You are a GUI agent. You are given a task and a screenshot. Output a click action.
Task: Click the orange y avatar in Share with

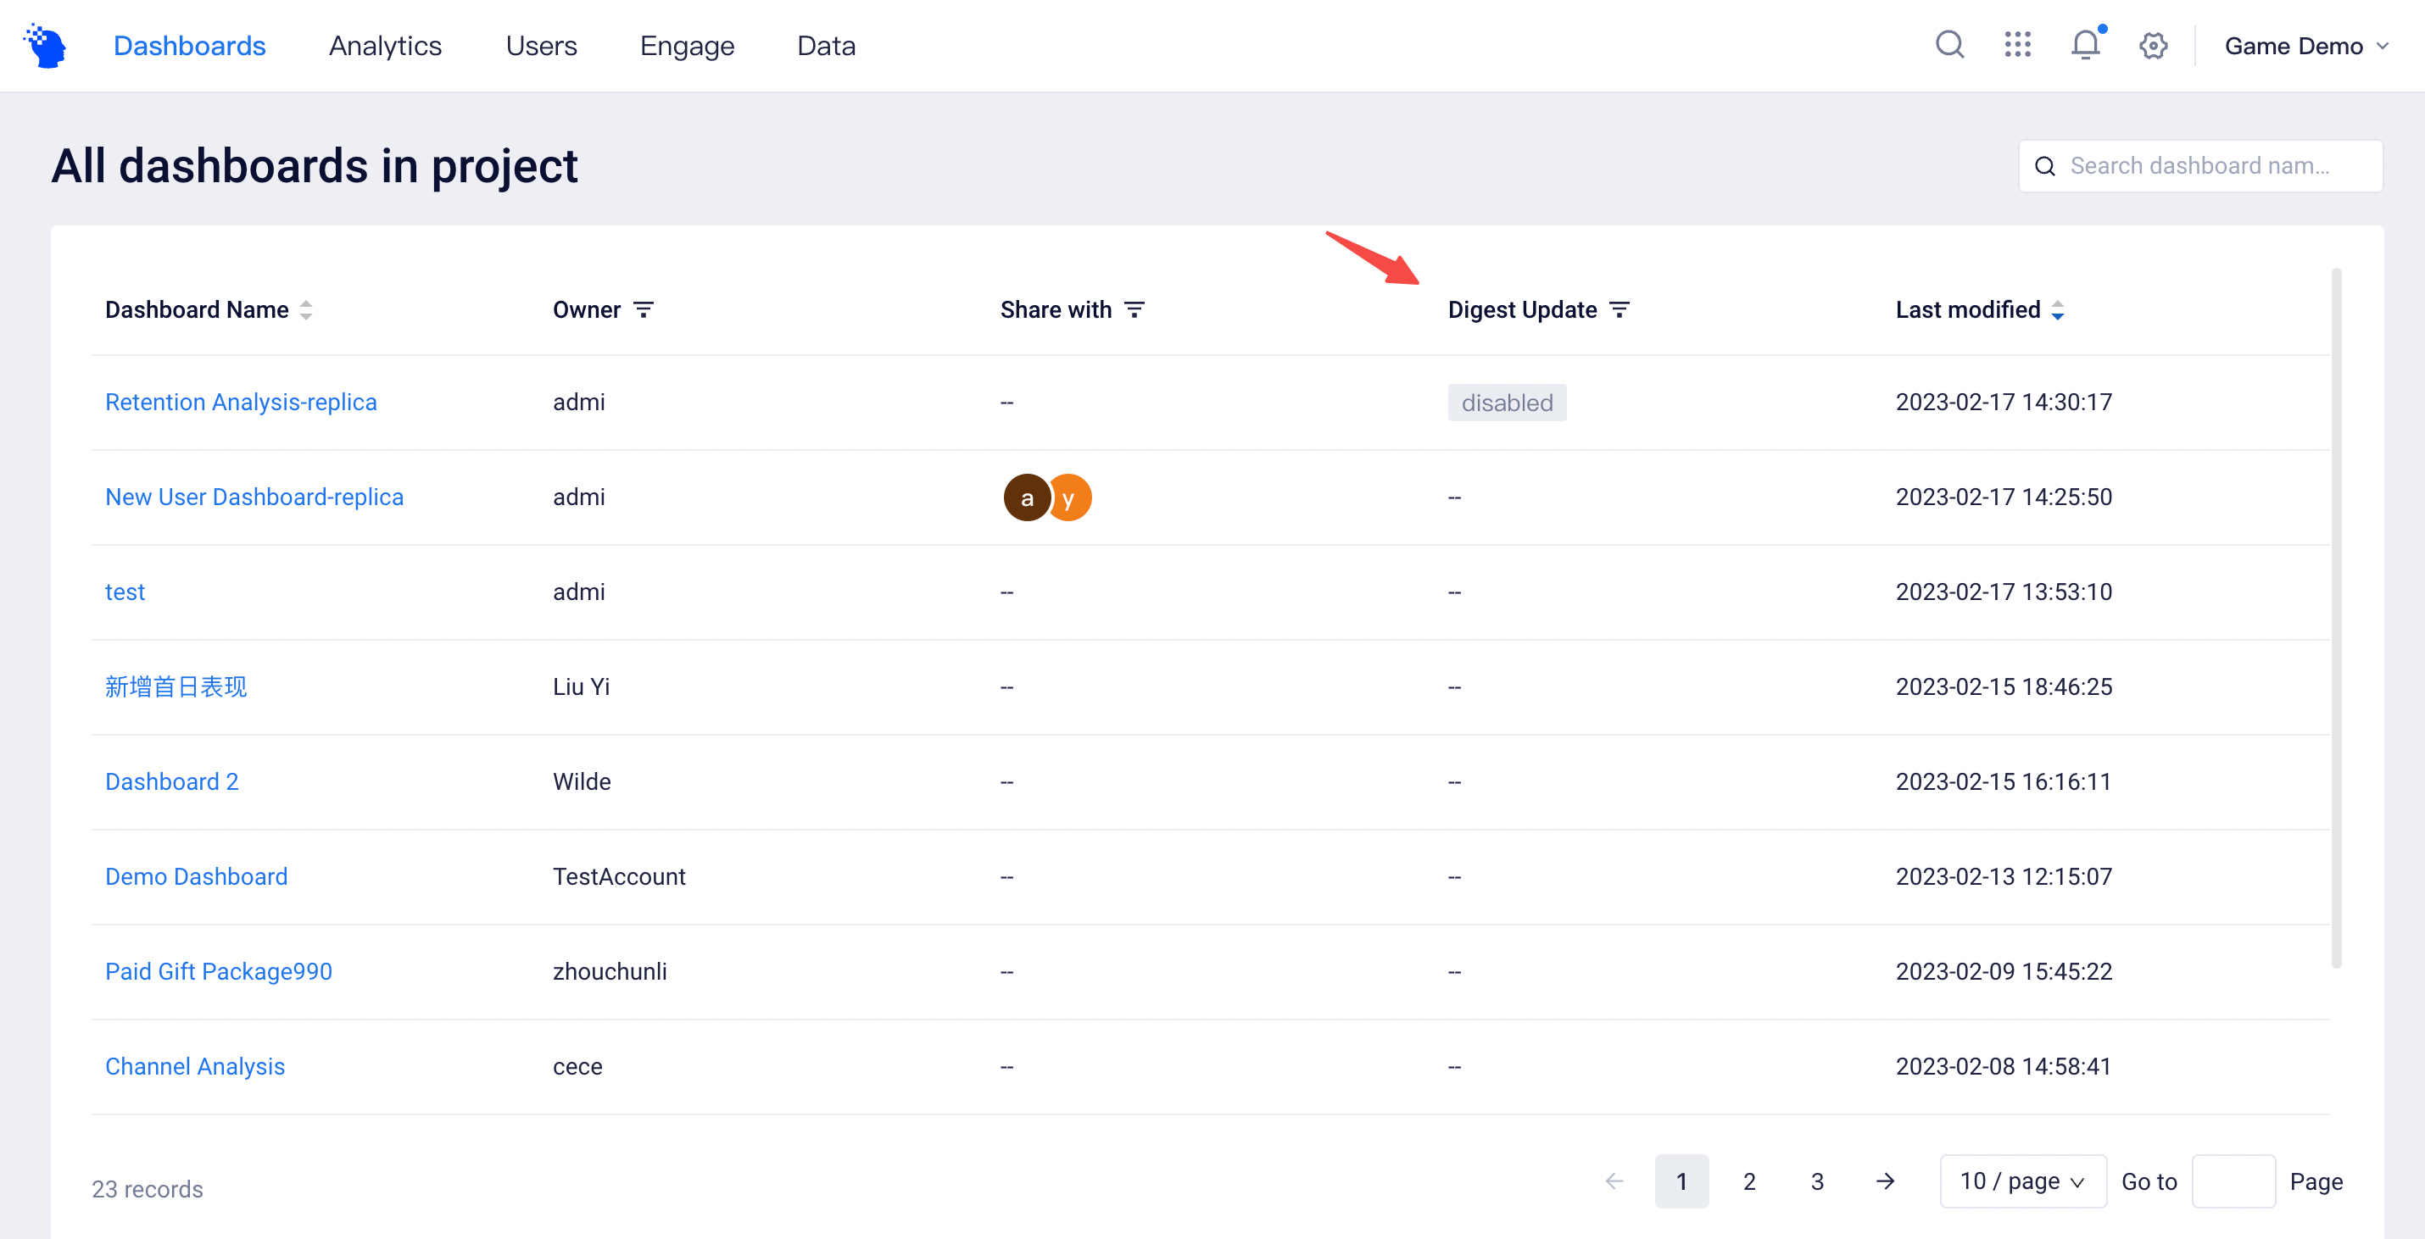click(x=1069, y=497)
